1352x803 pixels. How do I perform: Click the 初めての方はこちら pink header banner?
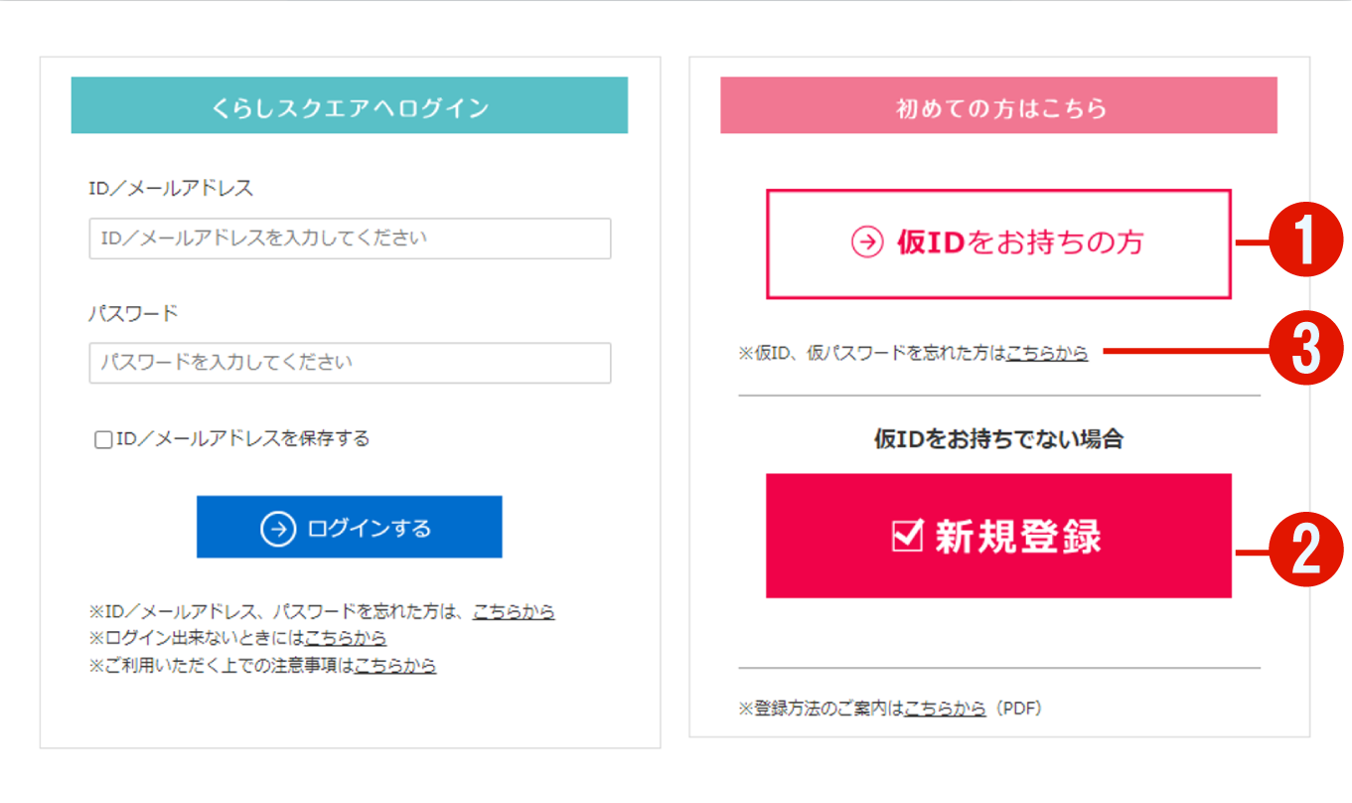[x=998, y=105]
